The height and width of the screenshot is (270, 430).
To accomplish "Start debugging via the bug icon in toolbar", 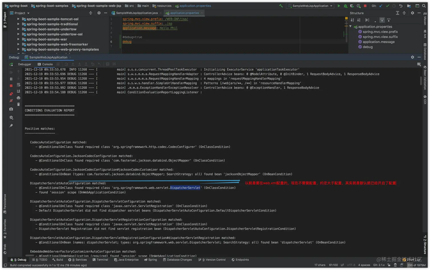I will pyautogui.click(x=345, y=6).
